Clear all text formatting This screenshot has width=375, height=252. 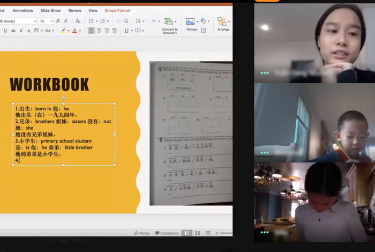point(78,21)
